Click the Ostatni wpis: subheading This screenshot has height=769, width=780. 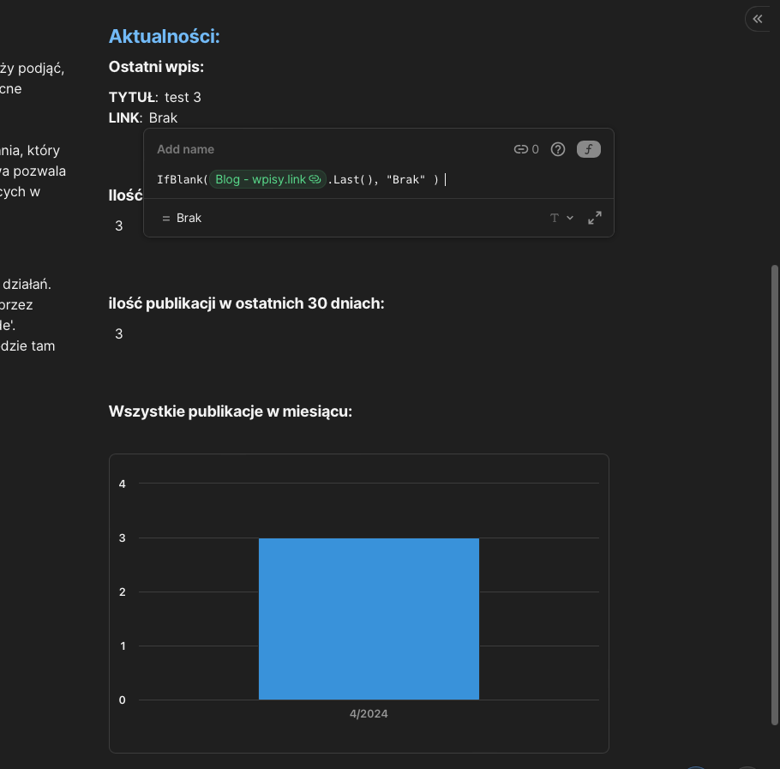pos(156,67)
